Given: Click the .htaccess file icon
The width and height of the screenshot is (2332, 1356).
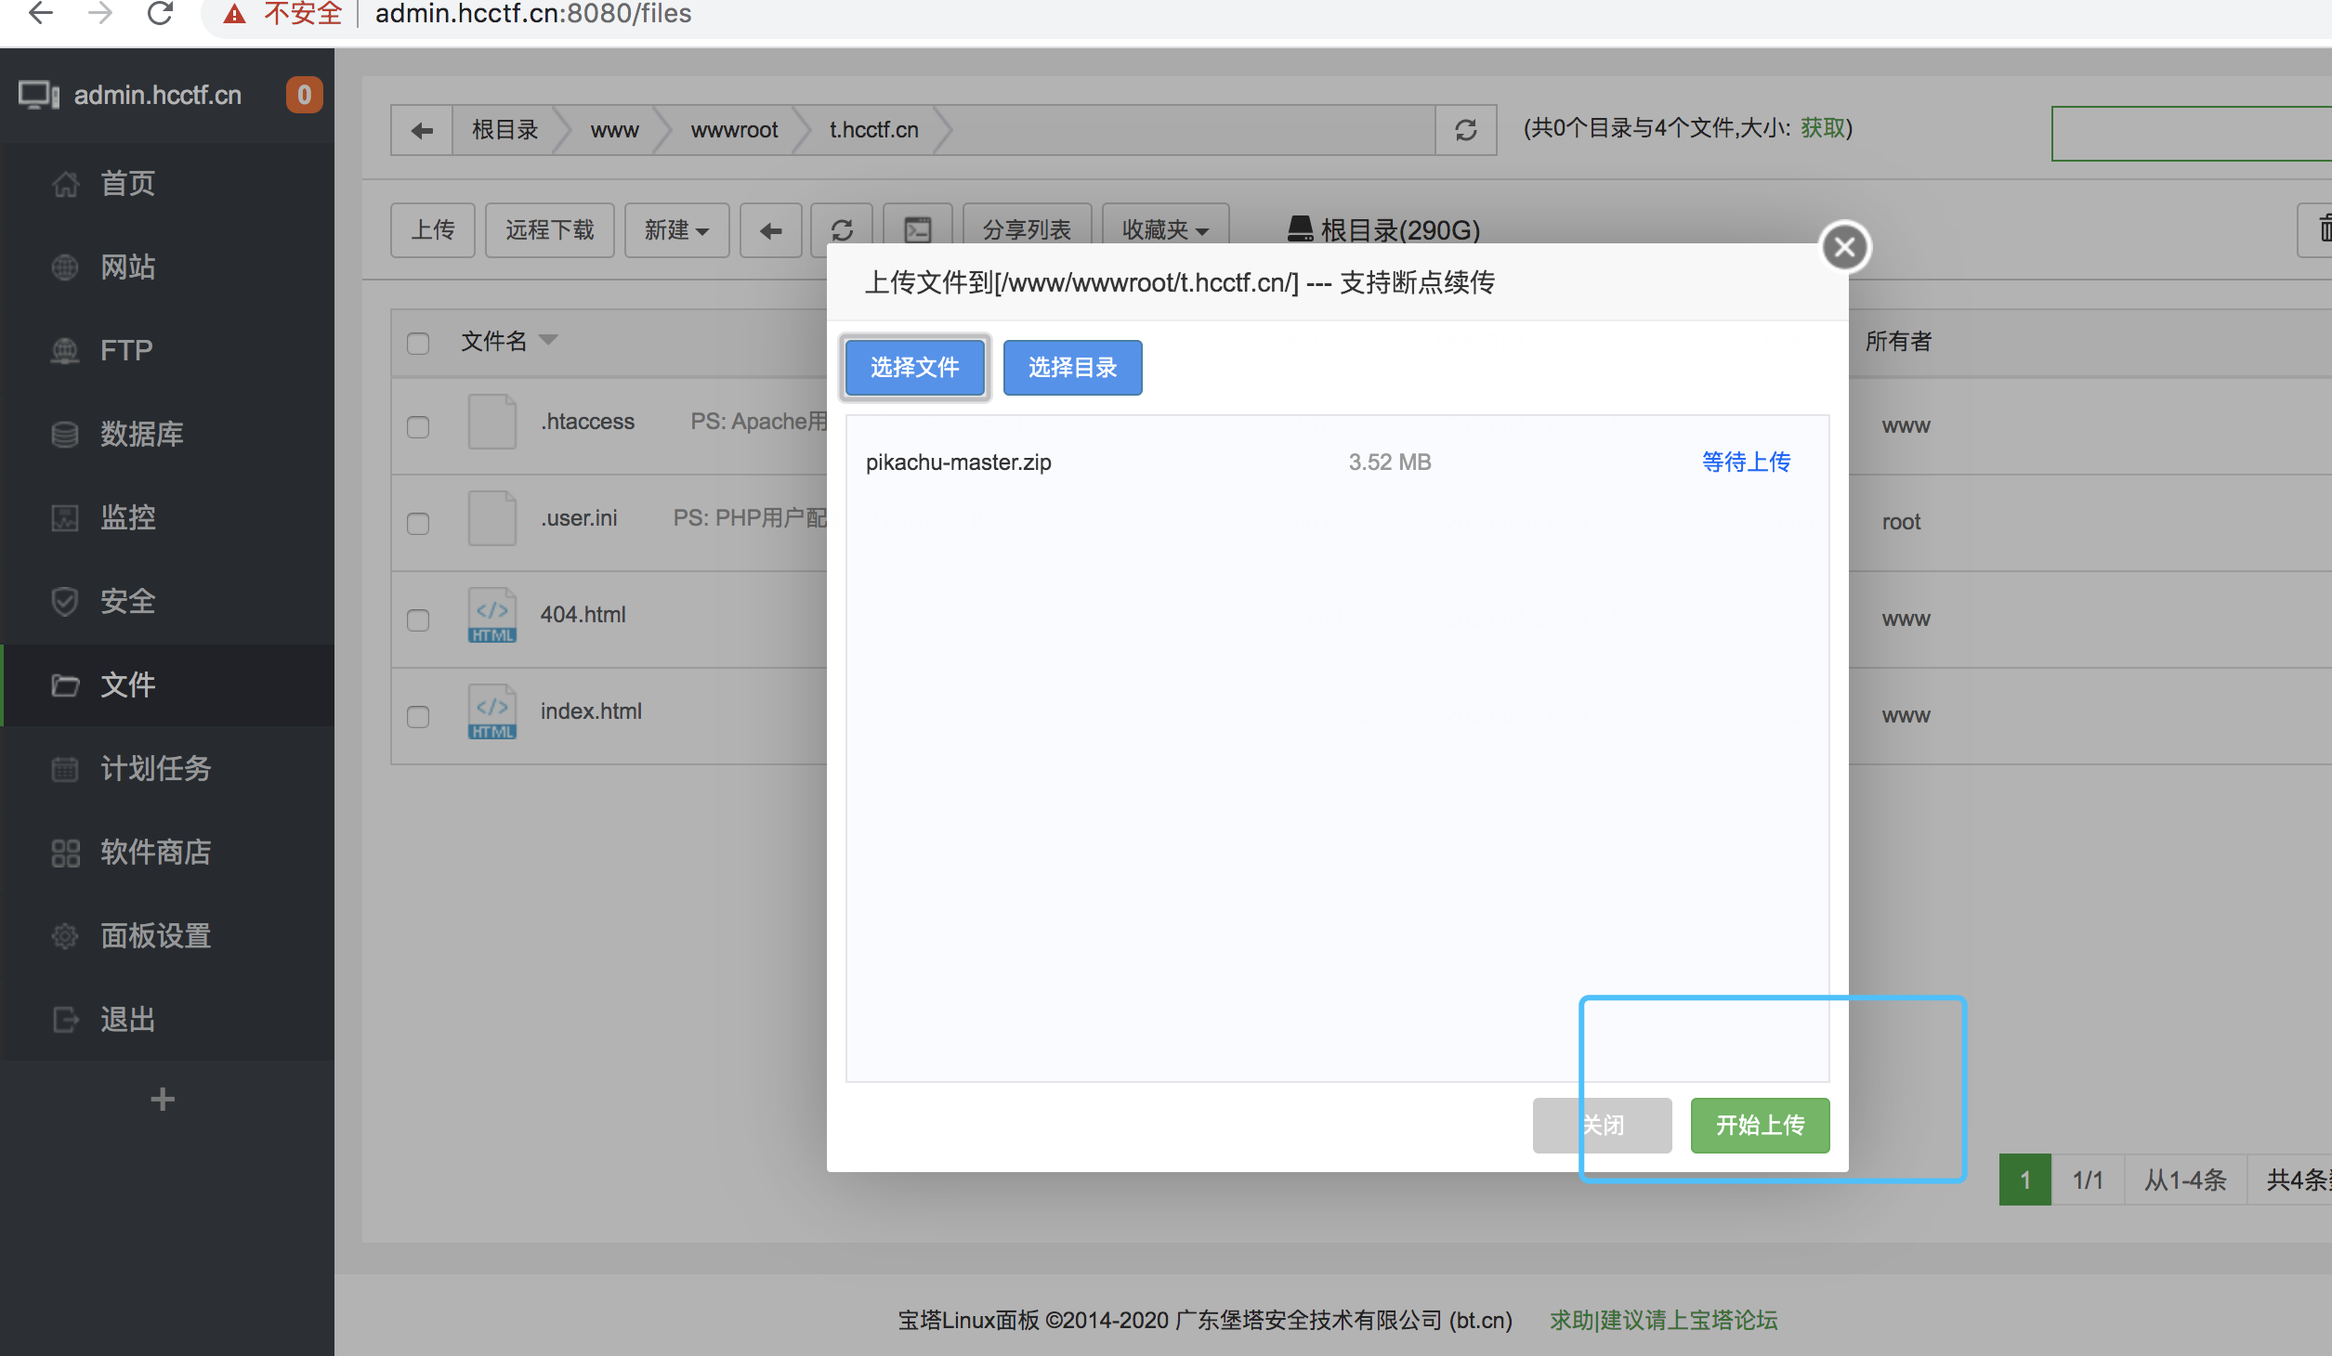Looking at the screenshot, I should (492, 422).
